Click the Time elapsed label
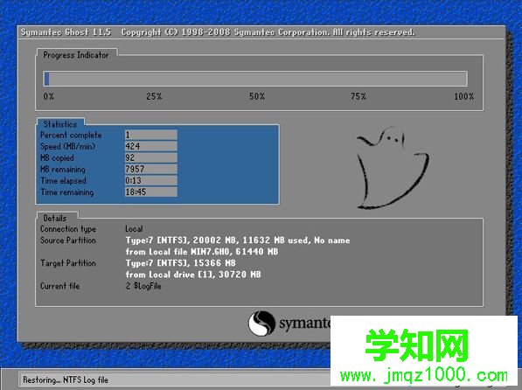Image resolution: width=522 pixels, height=390 pixels. 63,181
